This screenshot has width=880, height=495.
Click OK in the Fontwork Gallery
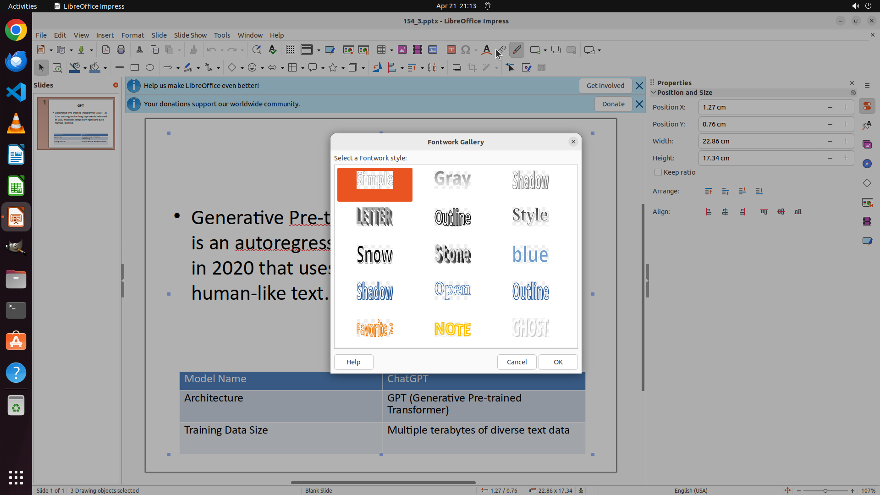coord(558,362)
